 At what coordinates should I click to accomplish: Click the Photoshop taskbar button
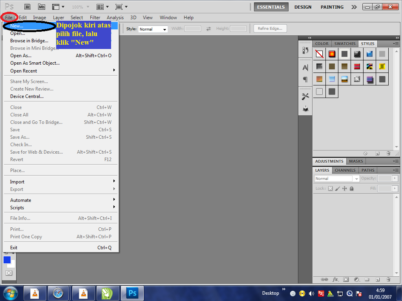click(x=132, y=293)
